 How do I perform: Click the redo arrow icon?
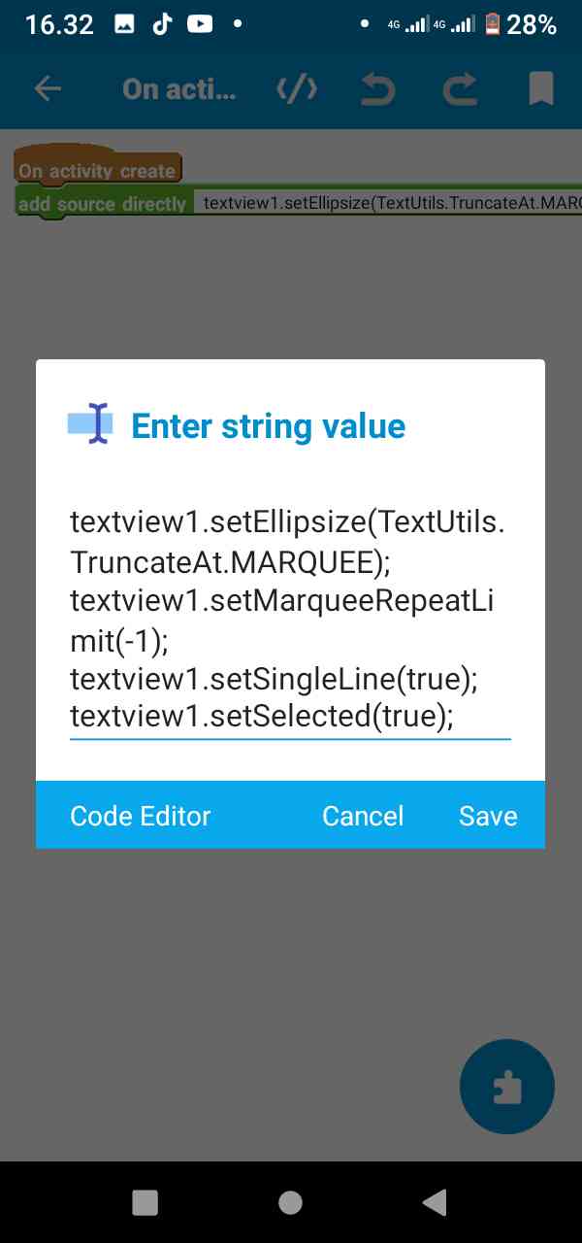pos(460,89)
